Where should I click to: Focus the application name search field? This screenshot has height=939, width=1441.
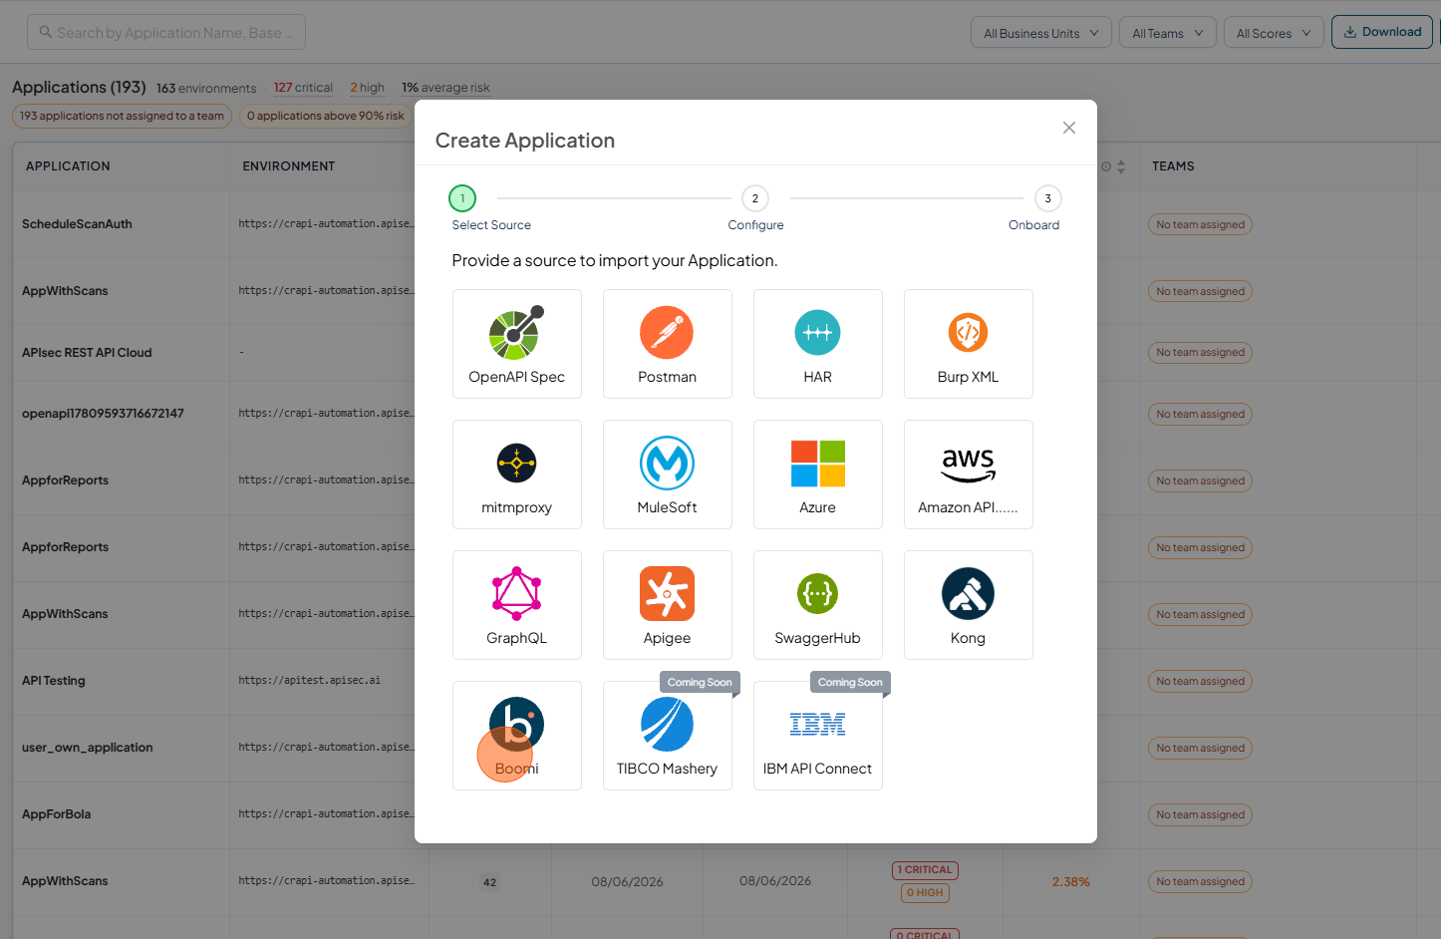[166, 32]
